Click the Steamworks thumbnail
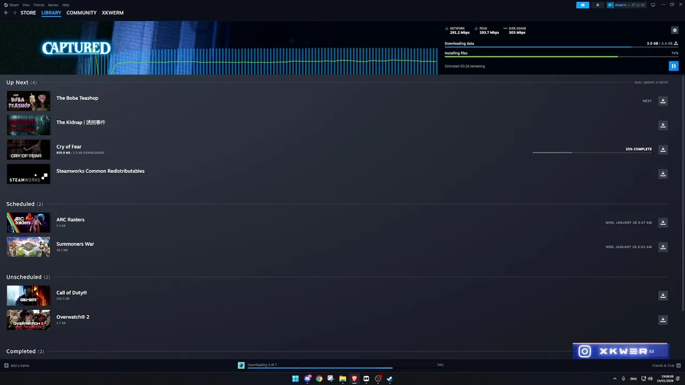The height and width of the screenshot is (385, 685). coord(28,174)
